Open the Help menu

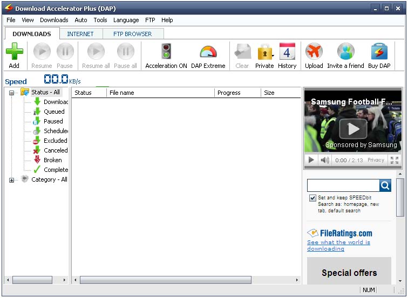point(167,20)
